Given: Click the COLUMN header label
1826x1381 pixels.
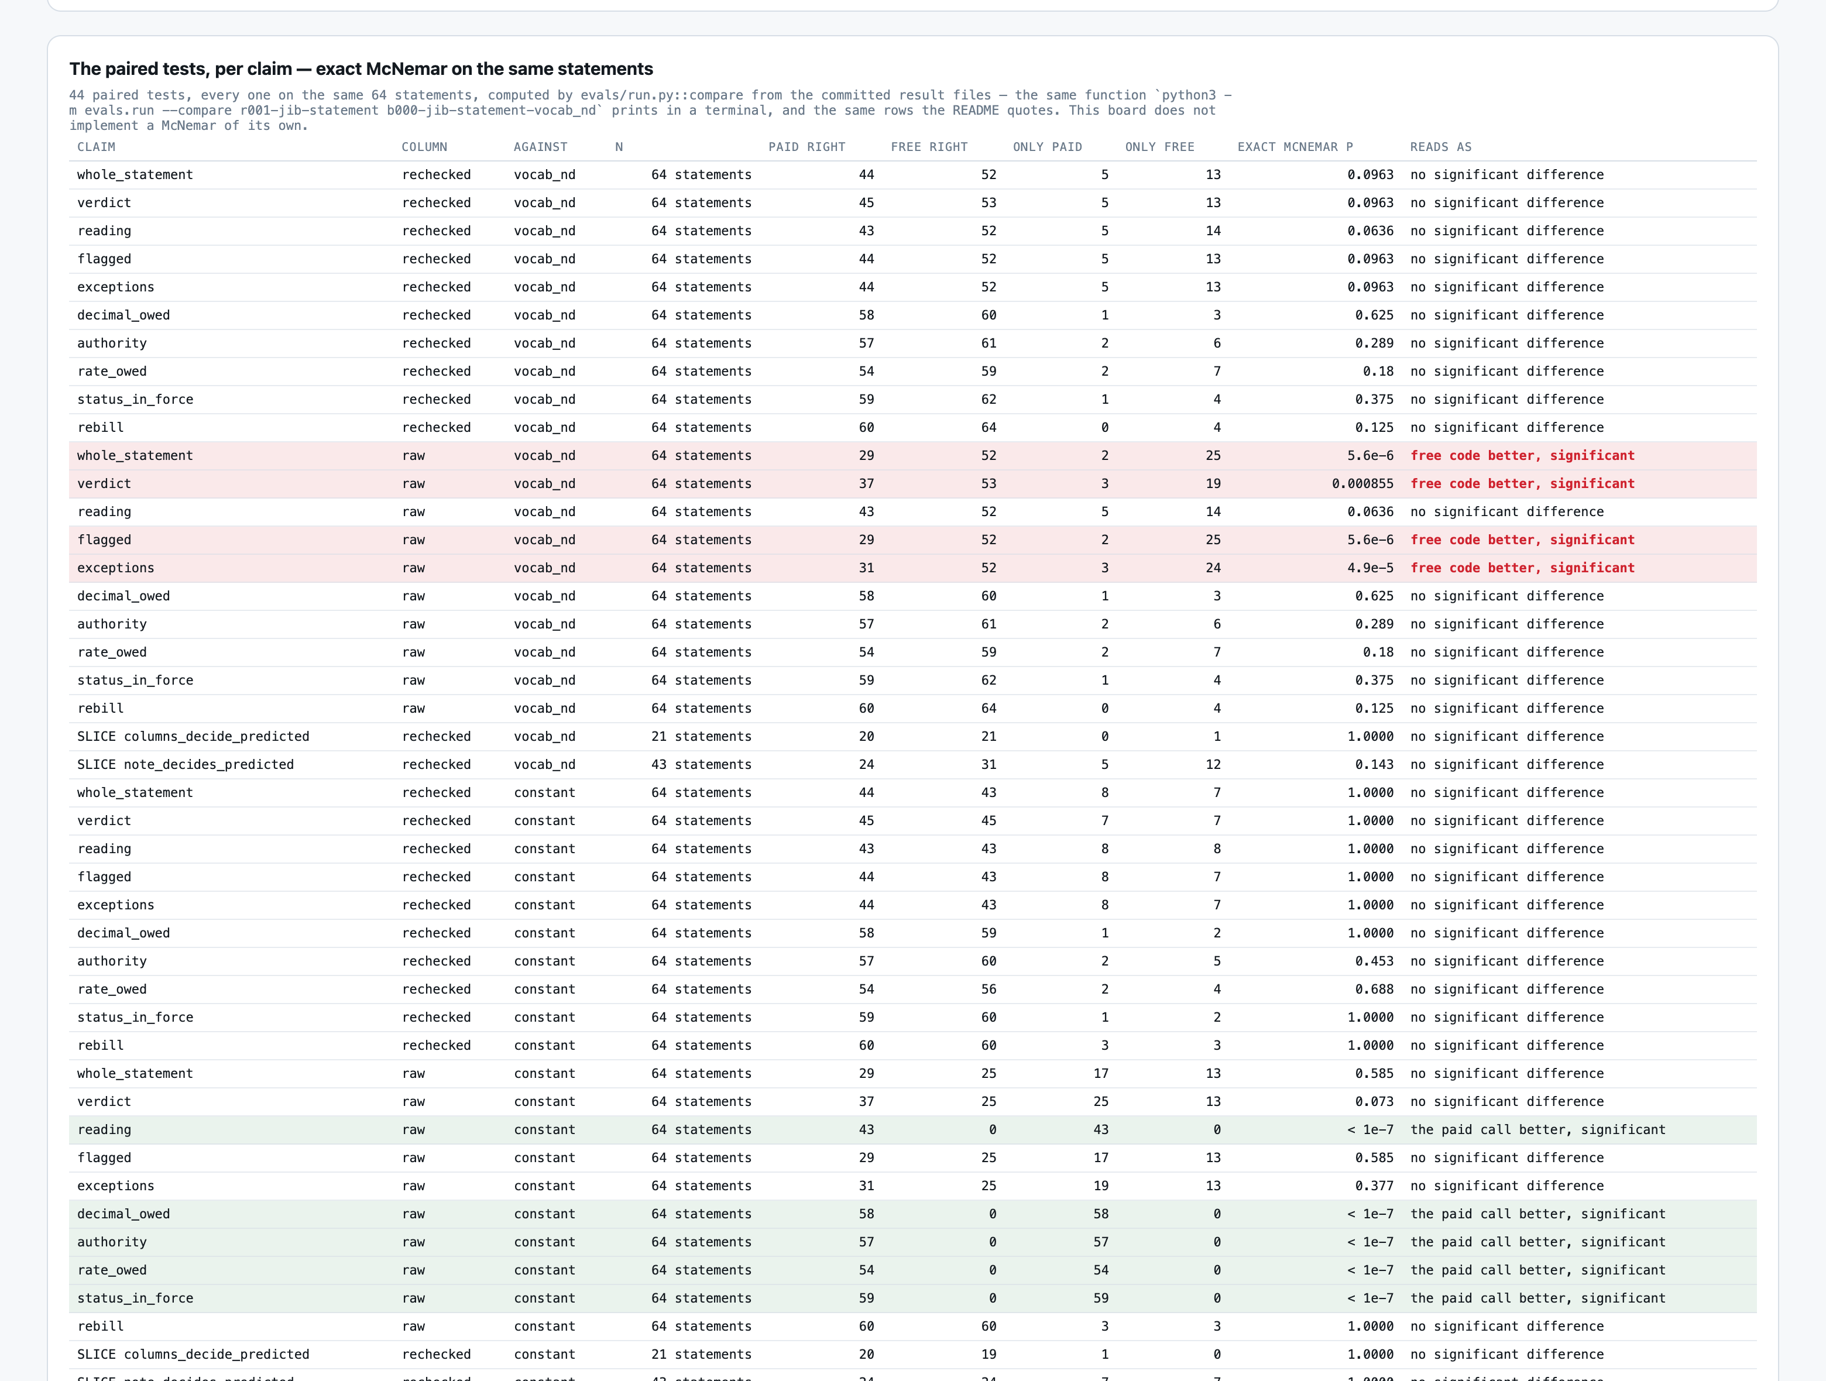Looking at the screenshot, I should pyautogui.click(x=424, y=147).
